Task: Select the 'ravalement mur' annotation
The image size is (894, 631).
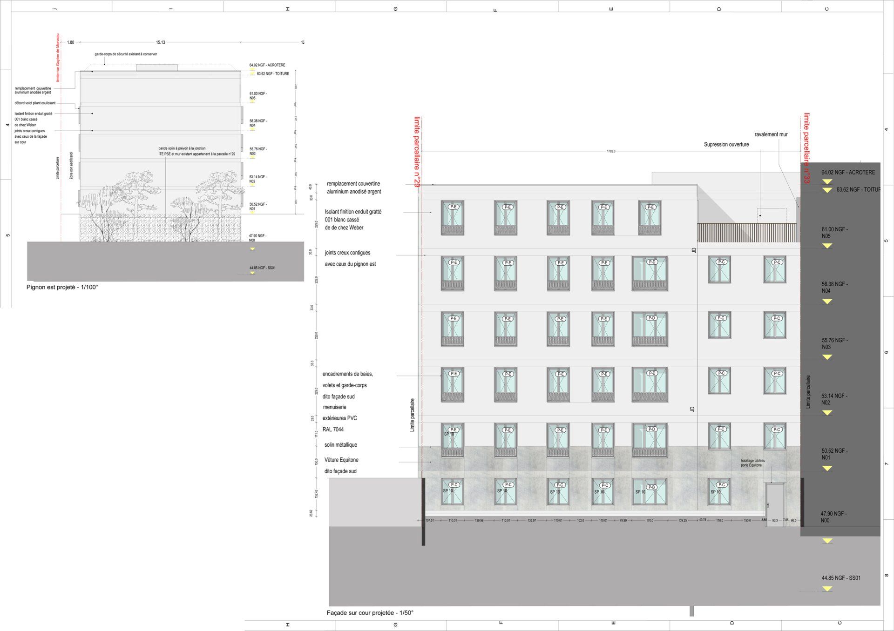Action: click(x=771, y=134)
